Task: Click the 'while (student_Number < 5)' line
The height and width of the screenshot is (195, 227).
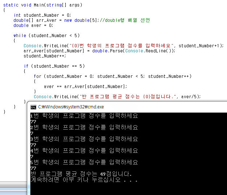Action: [46, 36]
